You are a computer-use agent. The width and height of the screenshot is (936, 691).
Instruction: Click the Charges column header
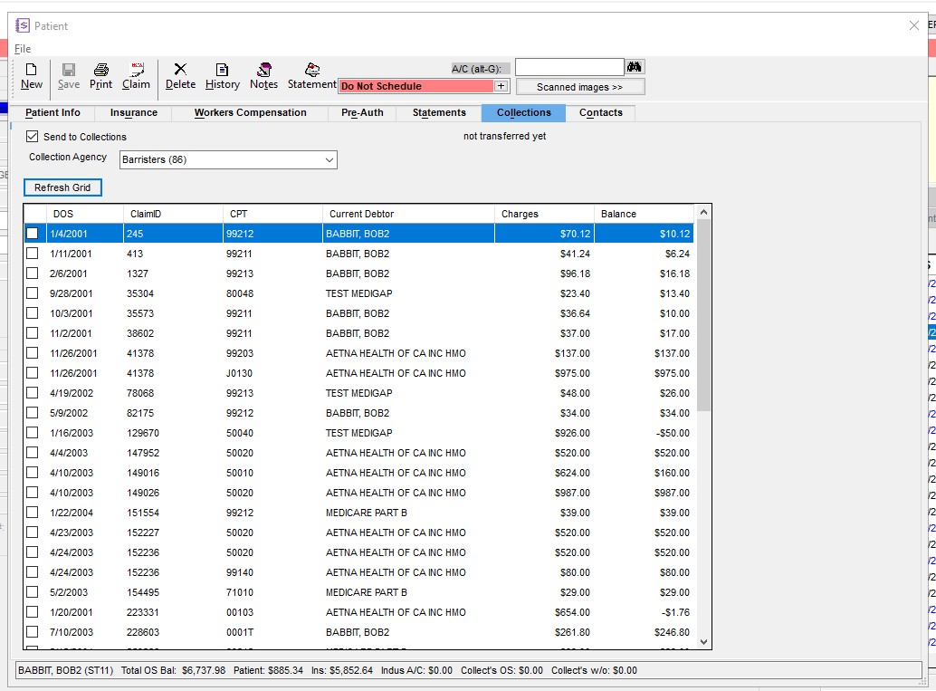[x=544, y=214]
